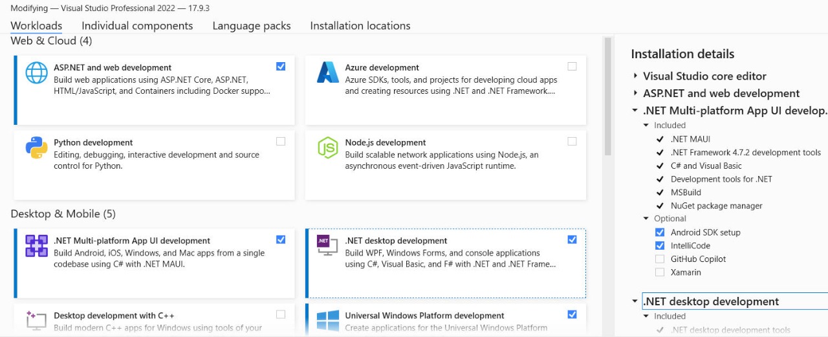The width and height of the screenshot is (828, 337).
Task: Enable the GitHub Copilot optional component
Action: pyautogui.click(x=660, y=259)
